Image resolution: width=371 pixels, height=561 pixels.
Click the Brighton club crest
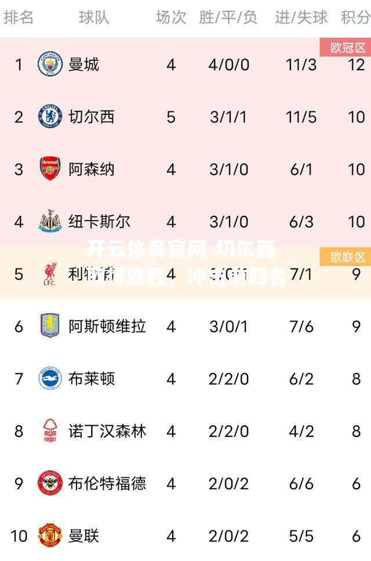[x=50, y=378]
